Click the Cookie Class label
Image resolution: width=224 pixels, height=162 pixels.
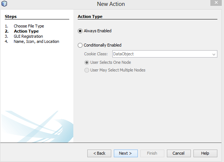95,54
